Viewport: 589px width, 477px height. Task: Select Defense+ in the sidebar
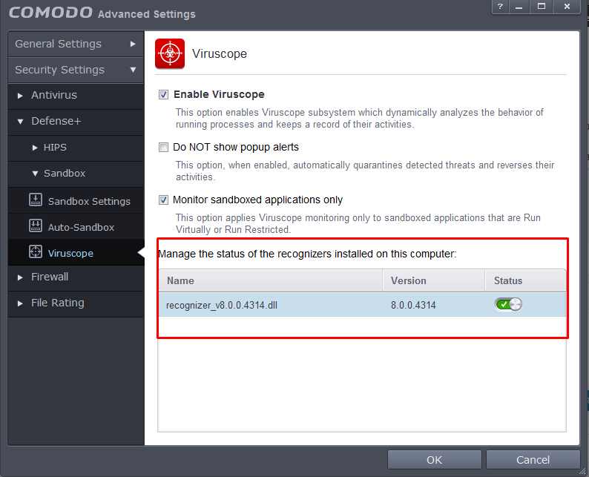click(x=76, y=122)
